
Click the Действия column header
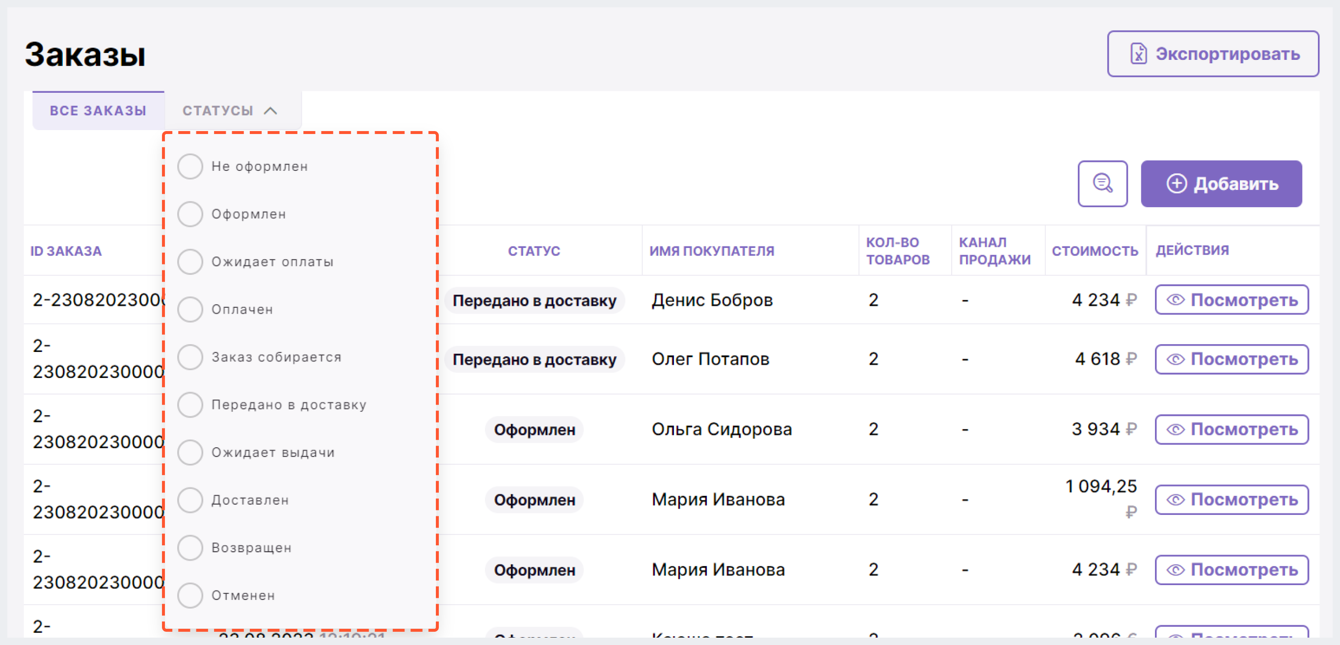click(1192, 250)
